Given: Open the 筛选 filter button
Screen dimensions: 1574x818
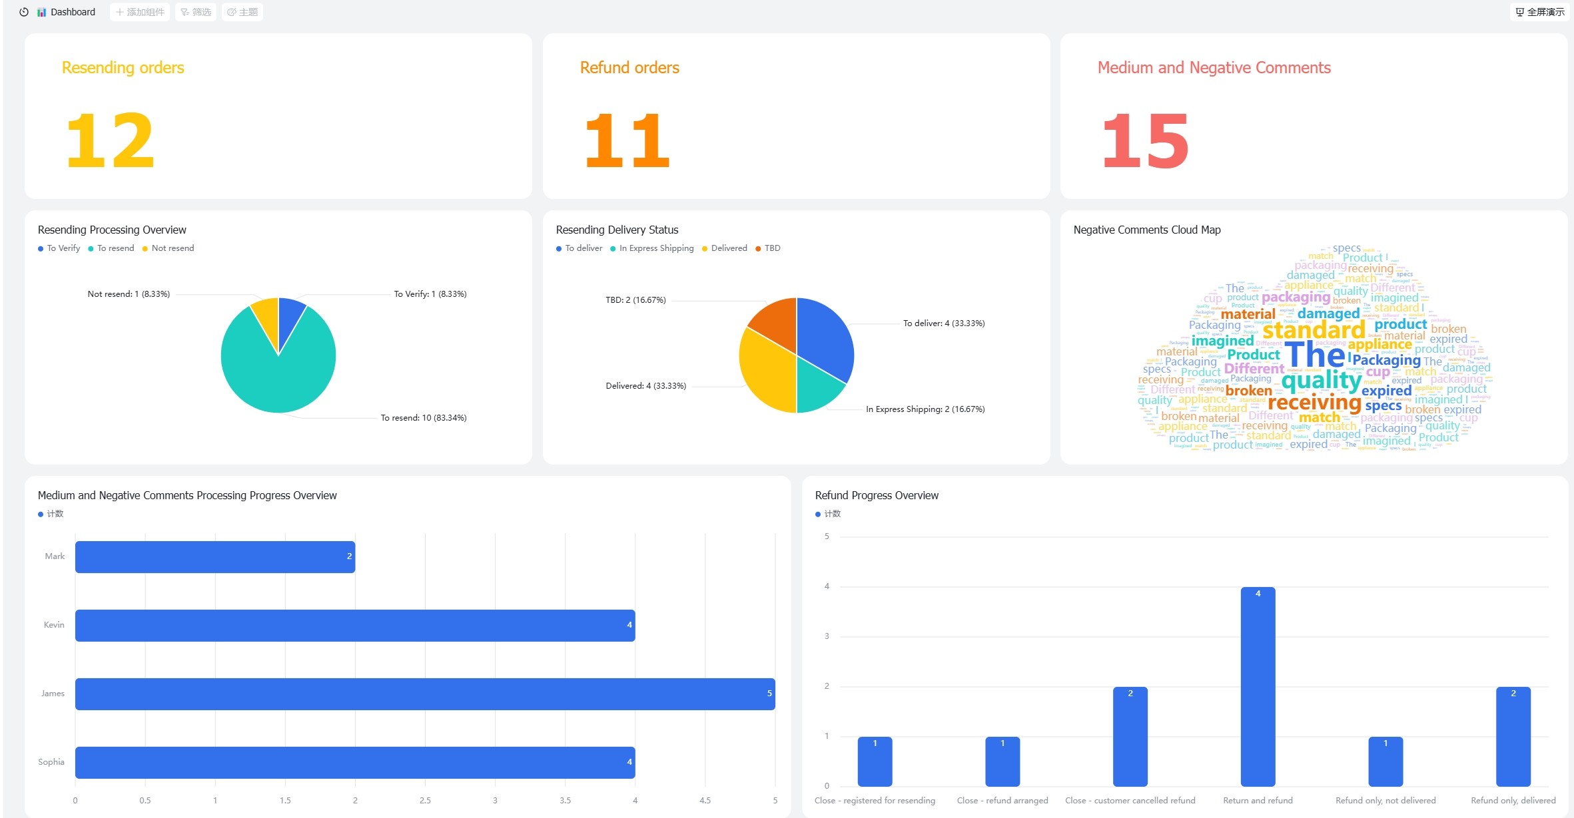Looking at the screenshot, I should click(196, 12).
